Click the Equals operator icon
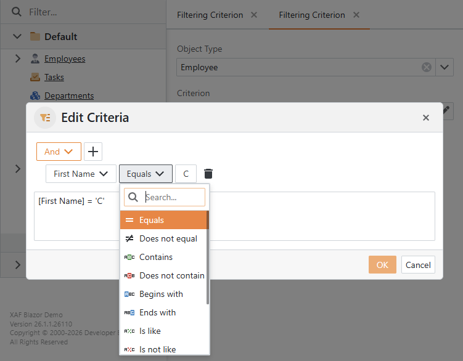Viewport: 463px width, 361px height. (x=129, y=220)
